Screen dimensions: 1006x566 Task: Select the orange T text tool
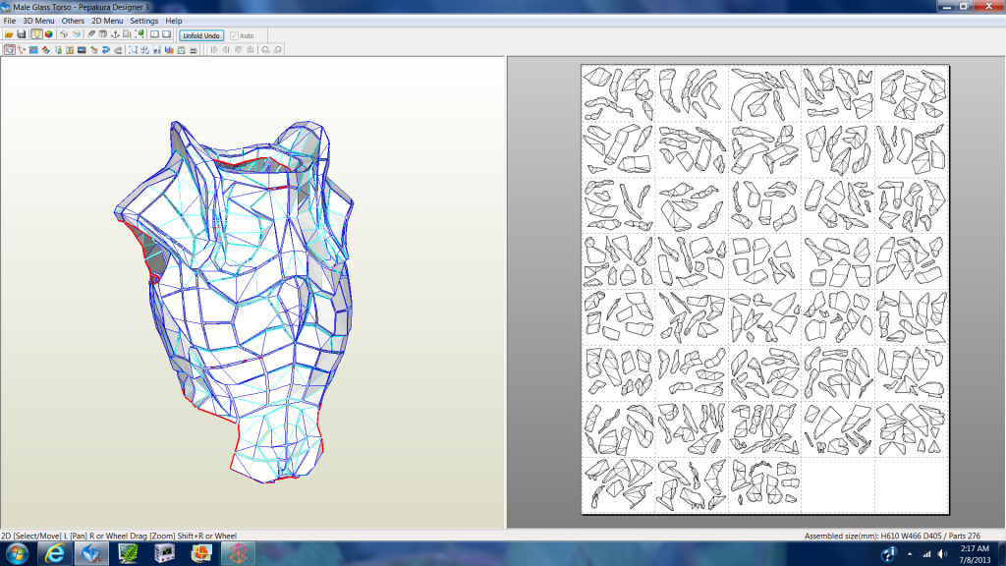click(70, 49)
